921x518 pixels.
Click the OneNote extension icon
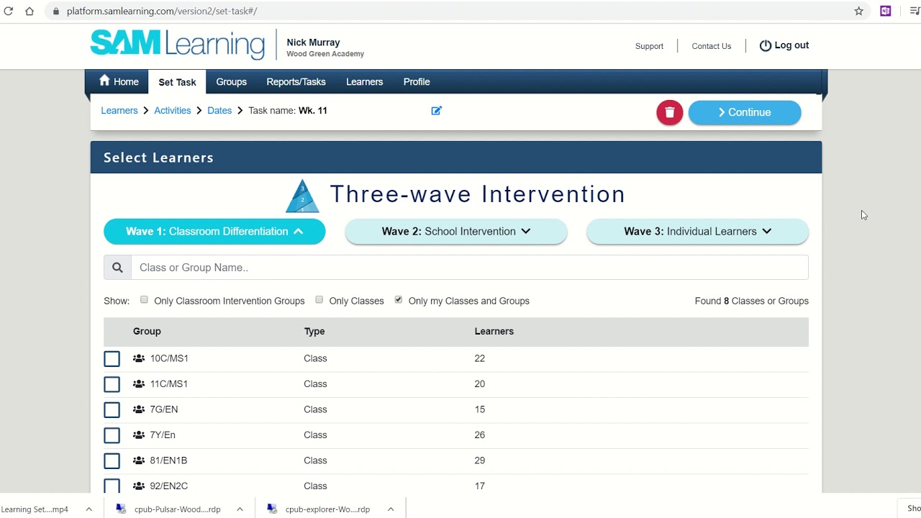(885, 11)
